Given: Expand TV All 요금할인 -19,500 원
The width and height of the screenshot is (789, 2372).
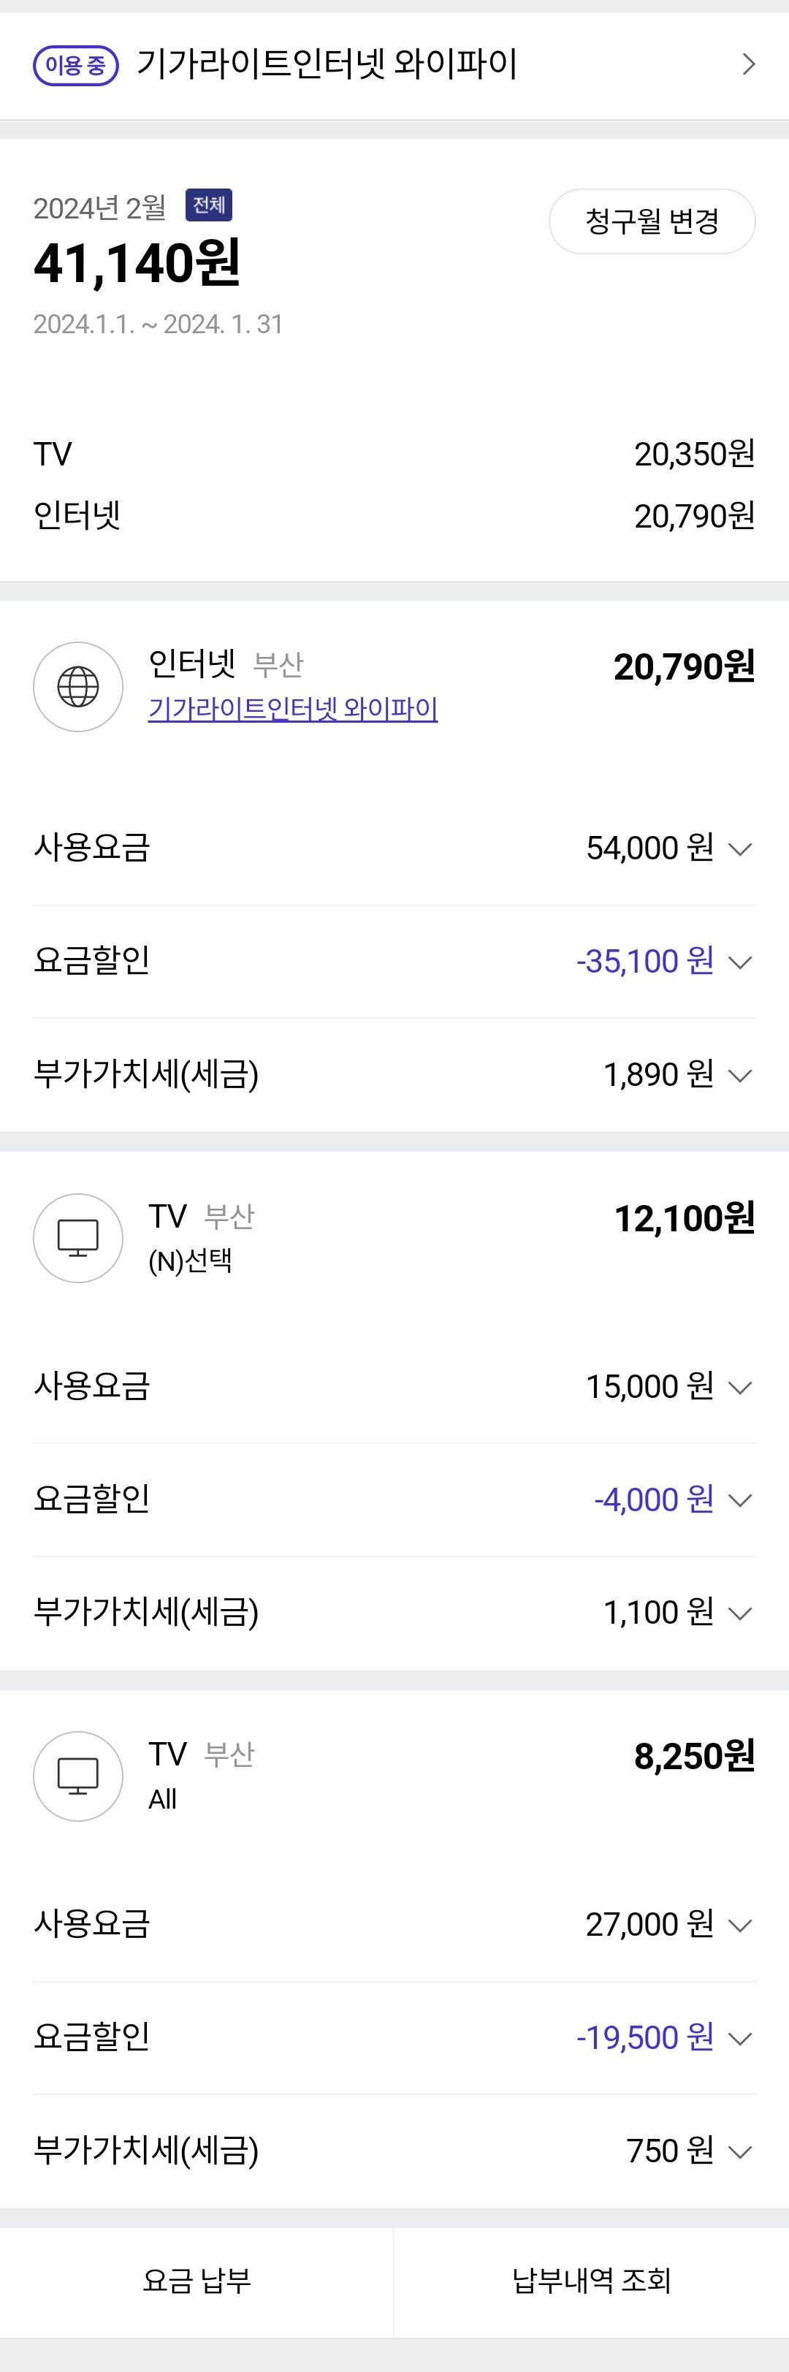Looking at the screenshot, I should coord(740,2039).
